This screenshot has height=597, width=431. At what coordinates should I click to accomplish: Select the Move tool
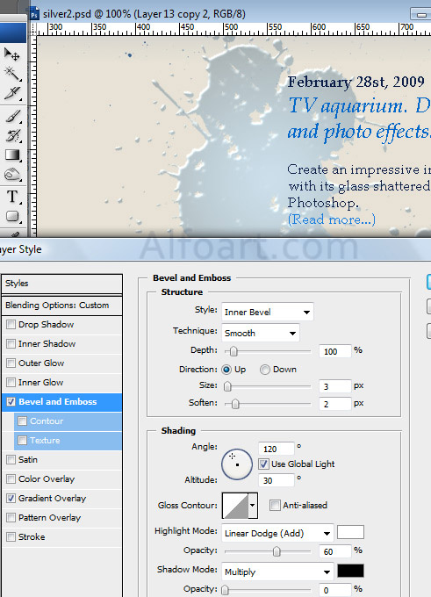[11, 54]
